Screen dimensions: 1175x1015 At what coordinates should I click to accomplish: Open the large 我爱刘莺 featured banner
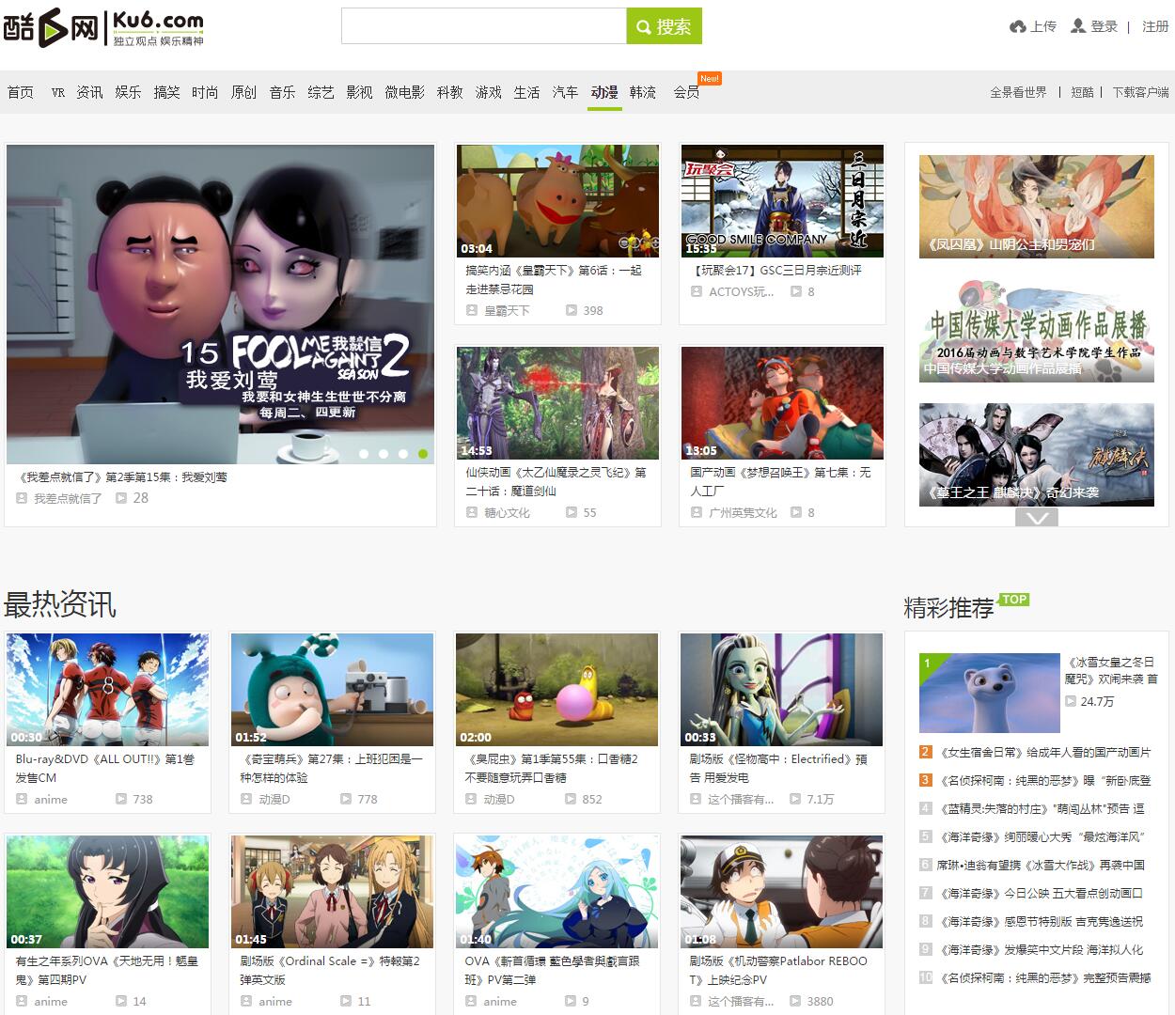220,304
